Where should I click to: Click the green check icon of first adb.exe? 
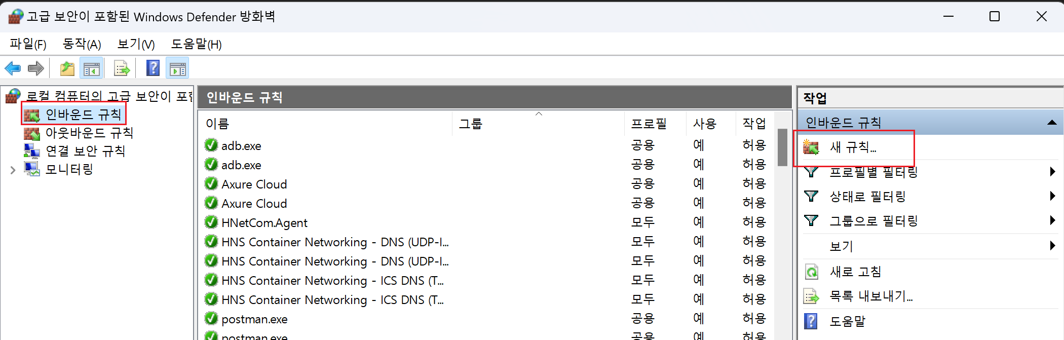[x=211, y=145]
